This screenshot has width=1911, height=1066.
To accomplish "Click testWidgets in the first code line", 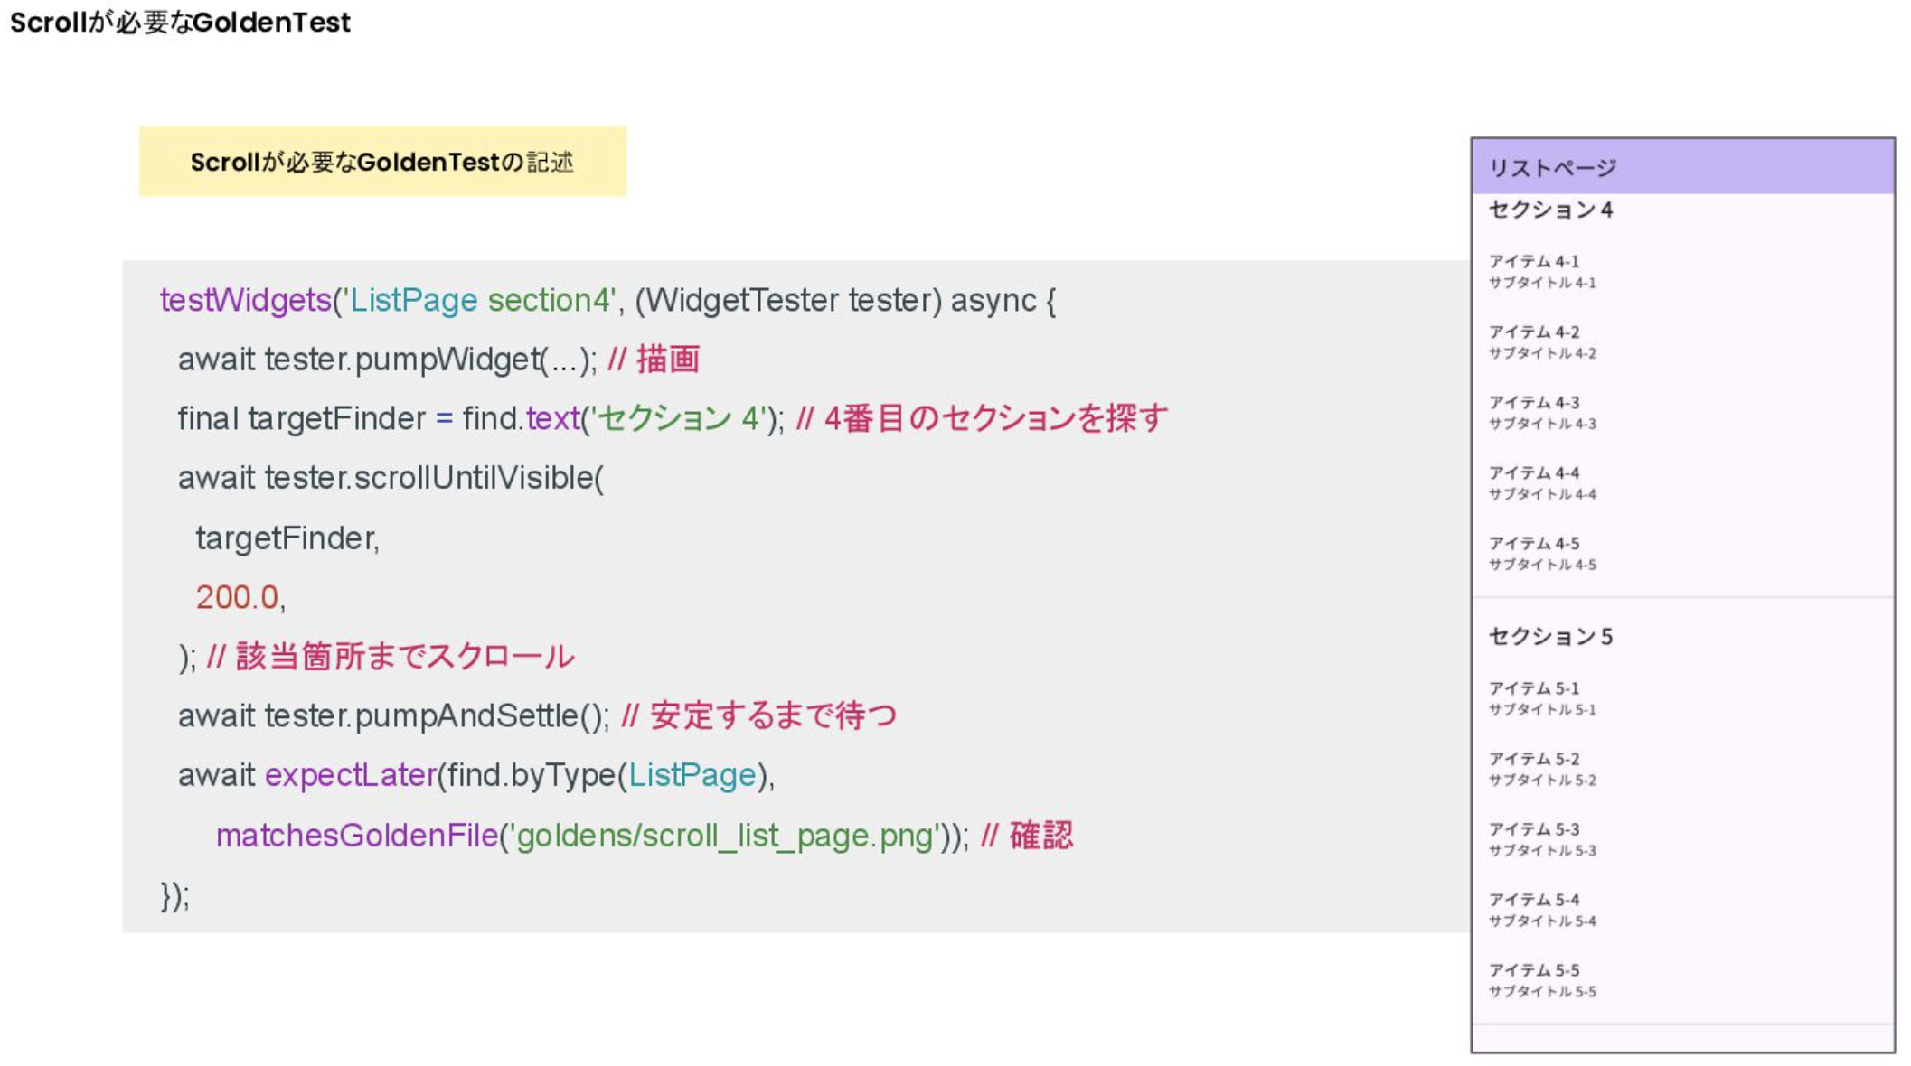I will point(245,300).
